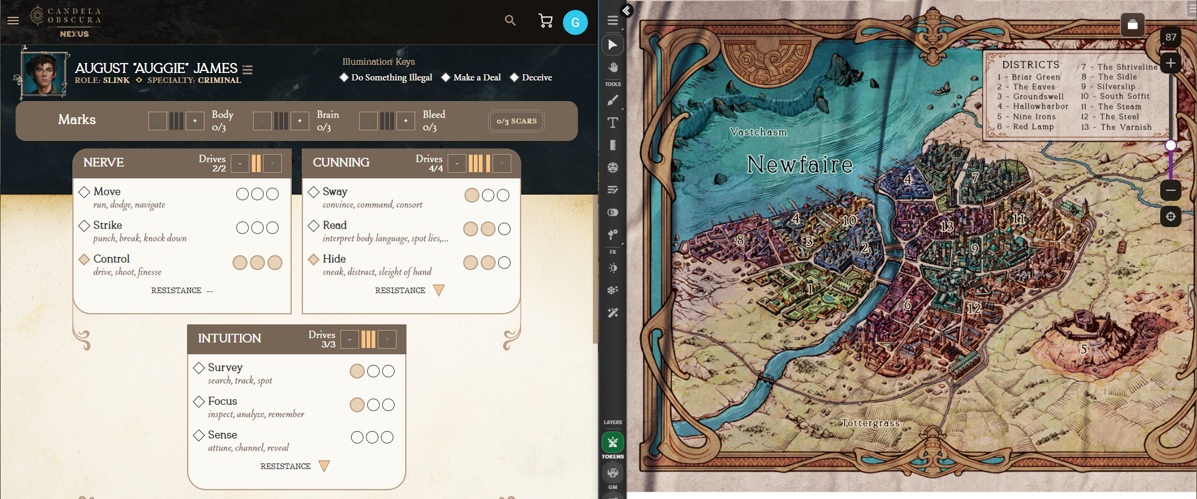Click the Strike action name

tap(107, 225)
